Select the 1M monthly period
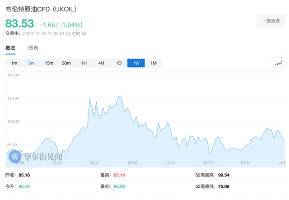Viewport: 289px width, 200px height. 154,63
